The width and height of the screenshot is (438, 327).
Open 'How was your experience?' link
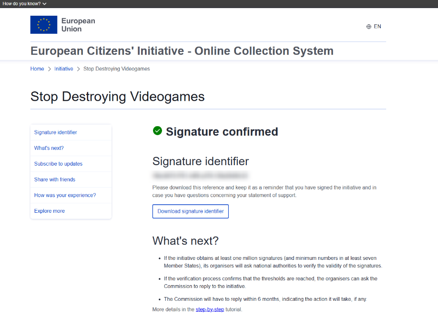(71, 195)
